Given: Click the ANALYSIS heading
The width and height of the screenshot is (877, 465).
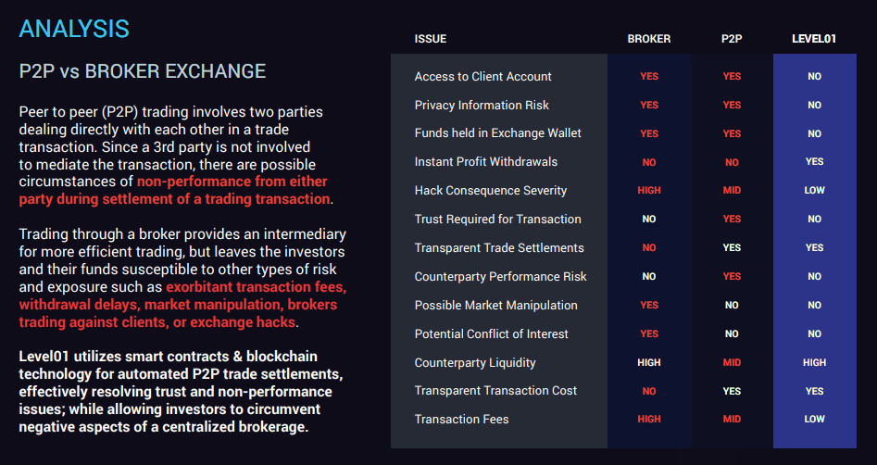Looking at the screenshot, I should coord(74,29).
